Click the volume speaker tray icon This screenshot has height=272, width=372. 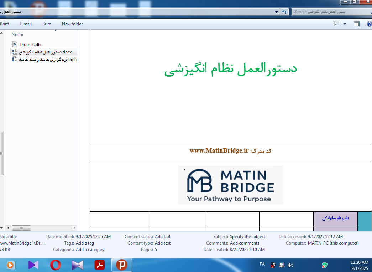pyautogui.click(x=290, y=265)
